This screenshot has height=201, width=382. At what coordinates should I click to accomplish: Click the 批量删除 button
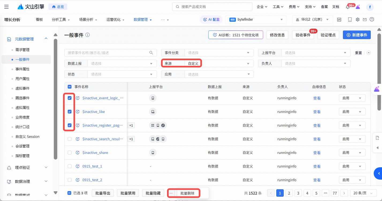point(187,193)
